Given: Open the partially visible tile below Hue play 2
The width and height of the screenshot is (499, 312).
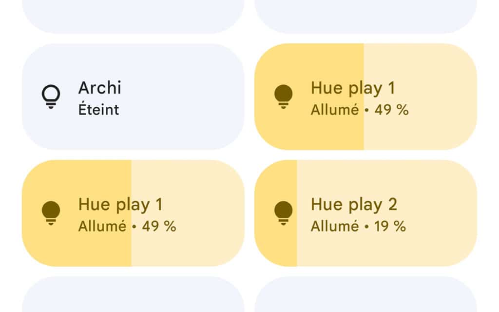Looking at the screenshot, I should 365,294.
